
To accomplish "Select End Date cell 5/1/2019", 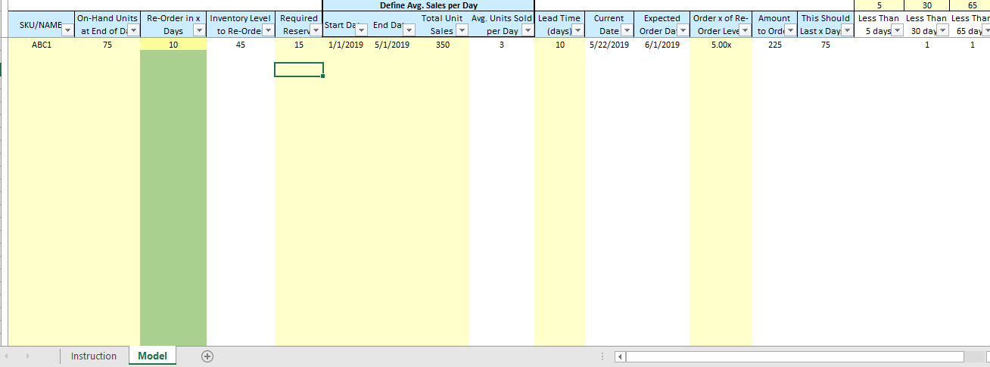I will (392, 45).
